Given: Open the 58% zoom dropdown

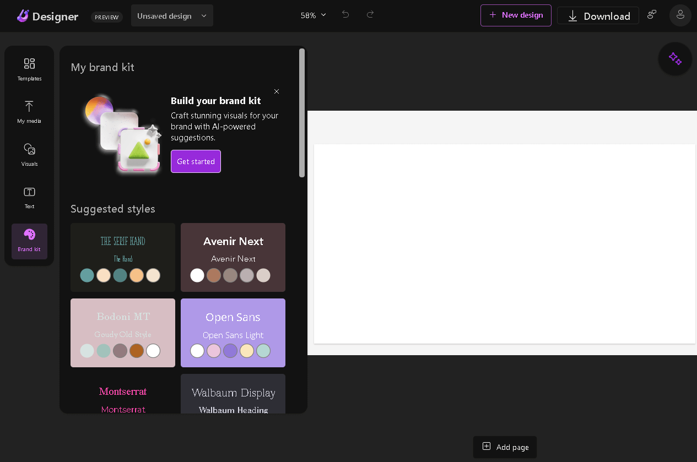Looking at the screenshot, I should [x=314, y=15].
